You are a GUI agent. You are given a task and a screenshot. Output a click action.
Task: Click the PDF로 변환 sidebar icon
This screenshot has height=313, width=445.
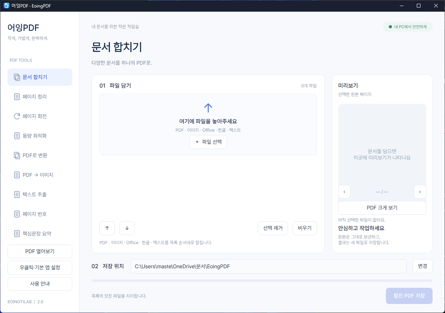[17, 155]
